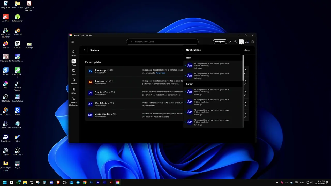Show hidden system tray icons
Viewport: 331px width, 186px height.
coord(277,182)
